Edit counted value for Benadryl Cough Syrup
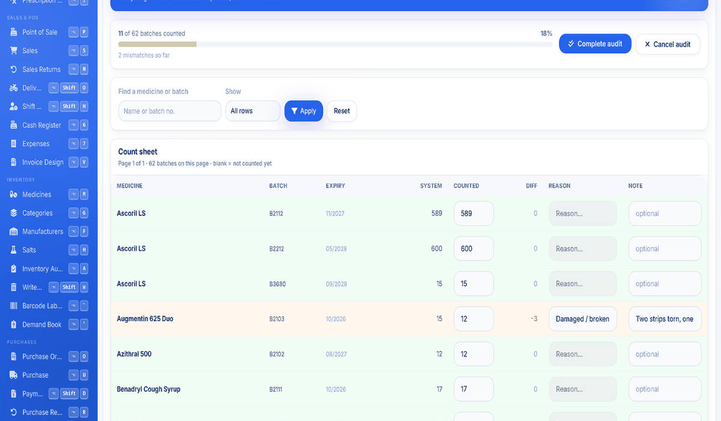 (473, 389)
